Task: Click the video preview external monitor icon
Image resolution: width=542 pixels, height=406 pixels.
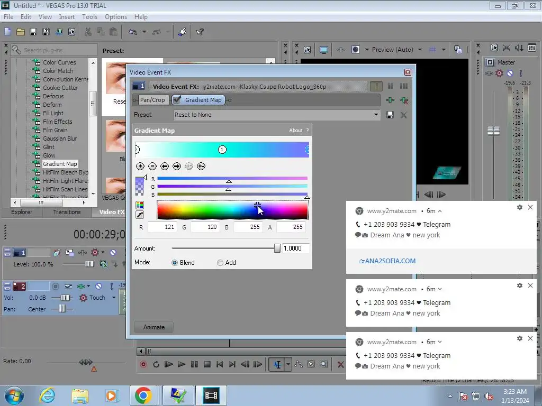Action: click(323, 50)
